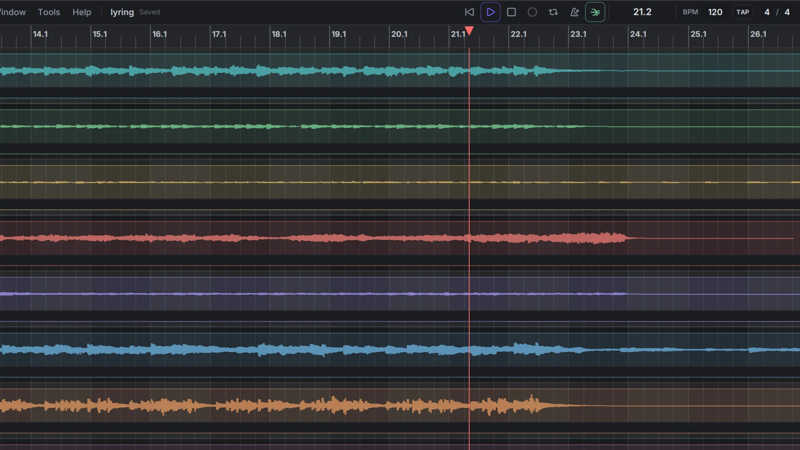Select the green audio clip waveform
Screen dimensions: 800x450
(x=400, y=126)
